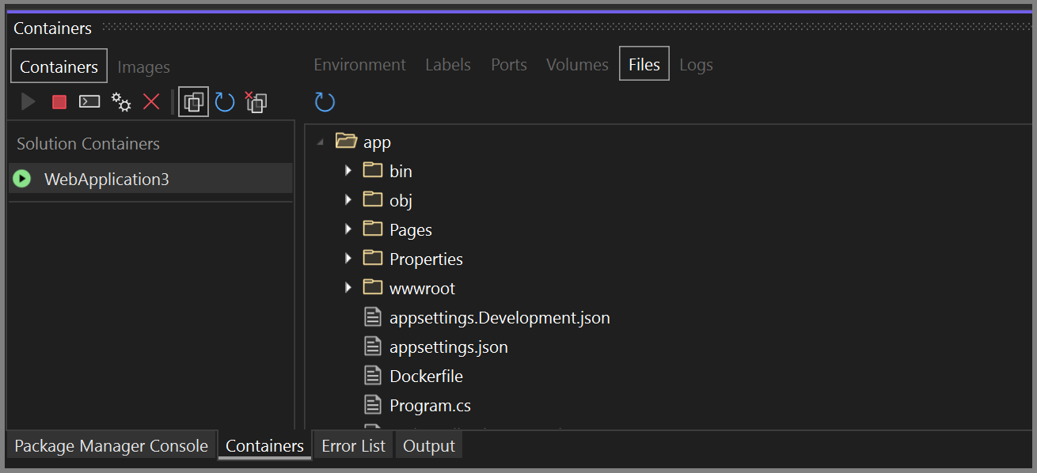Open the Error List panel
This screenshot has width=1037, height=473.
[x=353, y=445]
